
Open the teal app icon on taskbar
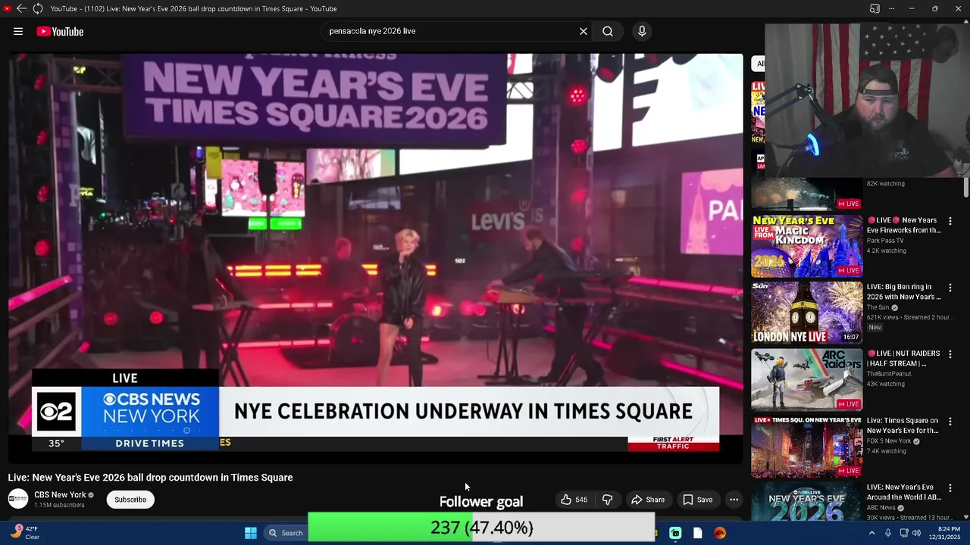coord(675,533)
